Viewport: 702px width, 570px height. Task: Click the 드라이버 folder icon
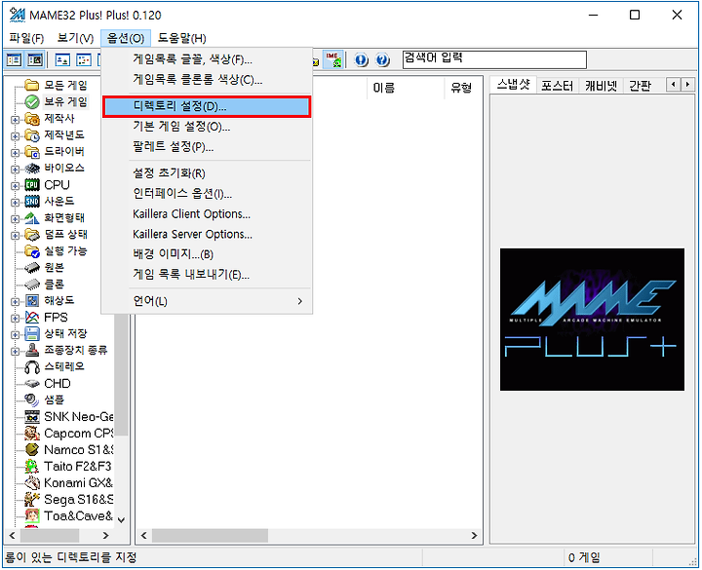32,152
